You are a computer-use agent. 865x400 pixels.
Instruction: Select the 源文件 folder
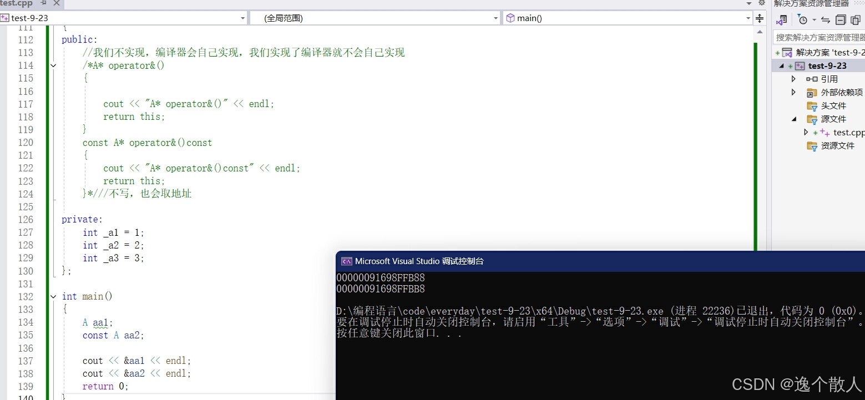tap(833, 119)
